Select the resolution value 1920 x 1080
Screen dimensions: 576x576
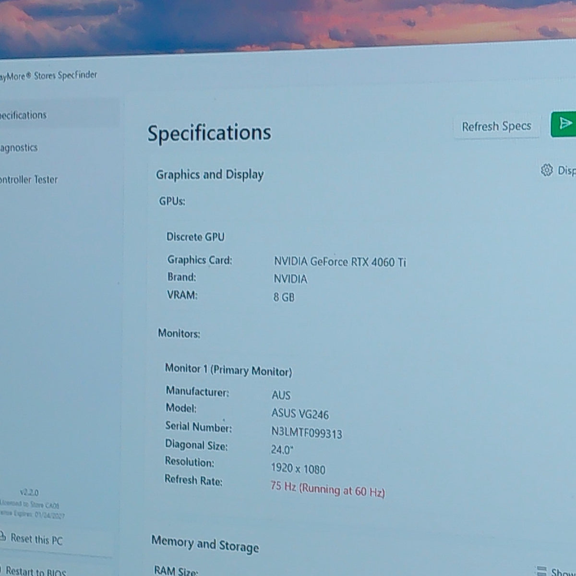(x=298, y=468)
